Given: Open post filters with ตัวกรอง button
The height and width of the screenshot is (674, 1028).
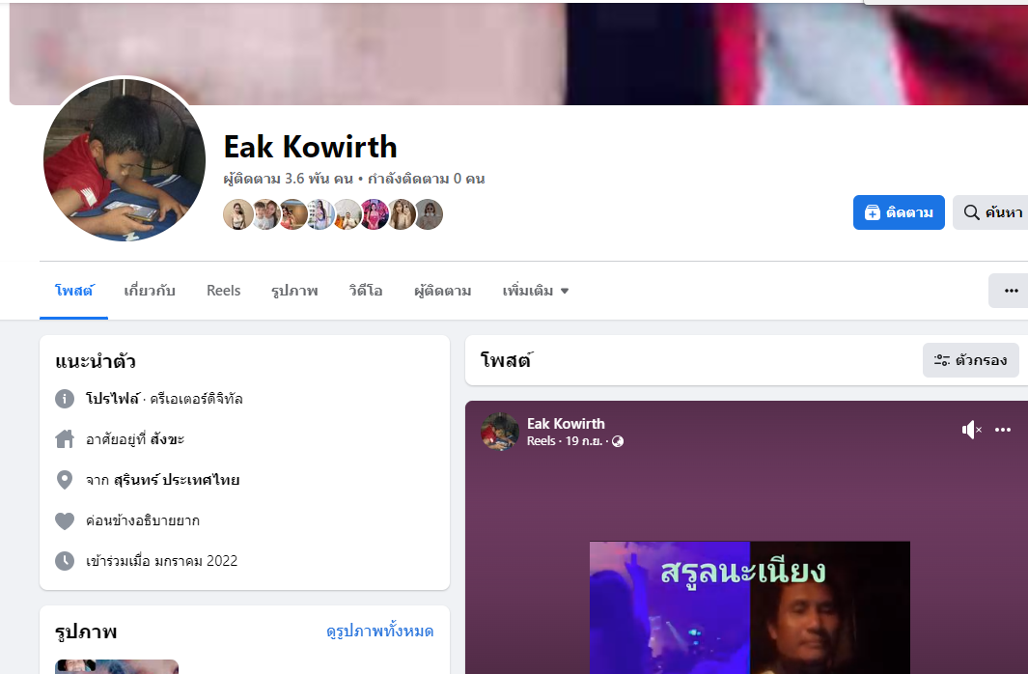Looking at the screenshot, I should click(970, 360).
